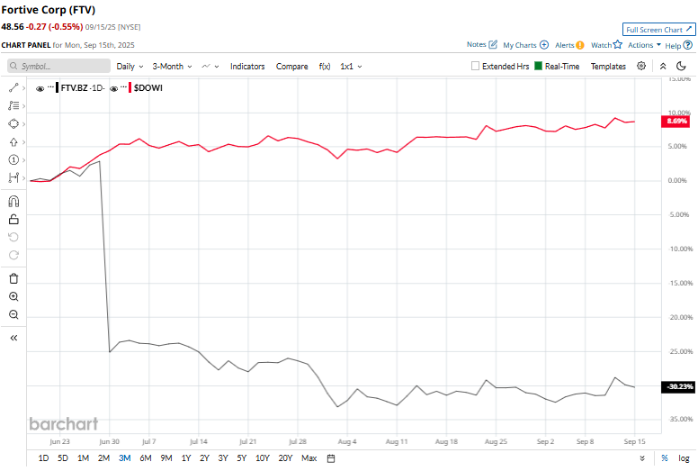Click the -30.23% black price label

click(678, 386)
